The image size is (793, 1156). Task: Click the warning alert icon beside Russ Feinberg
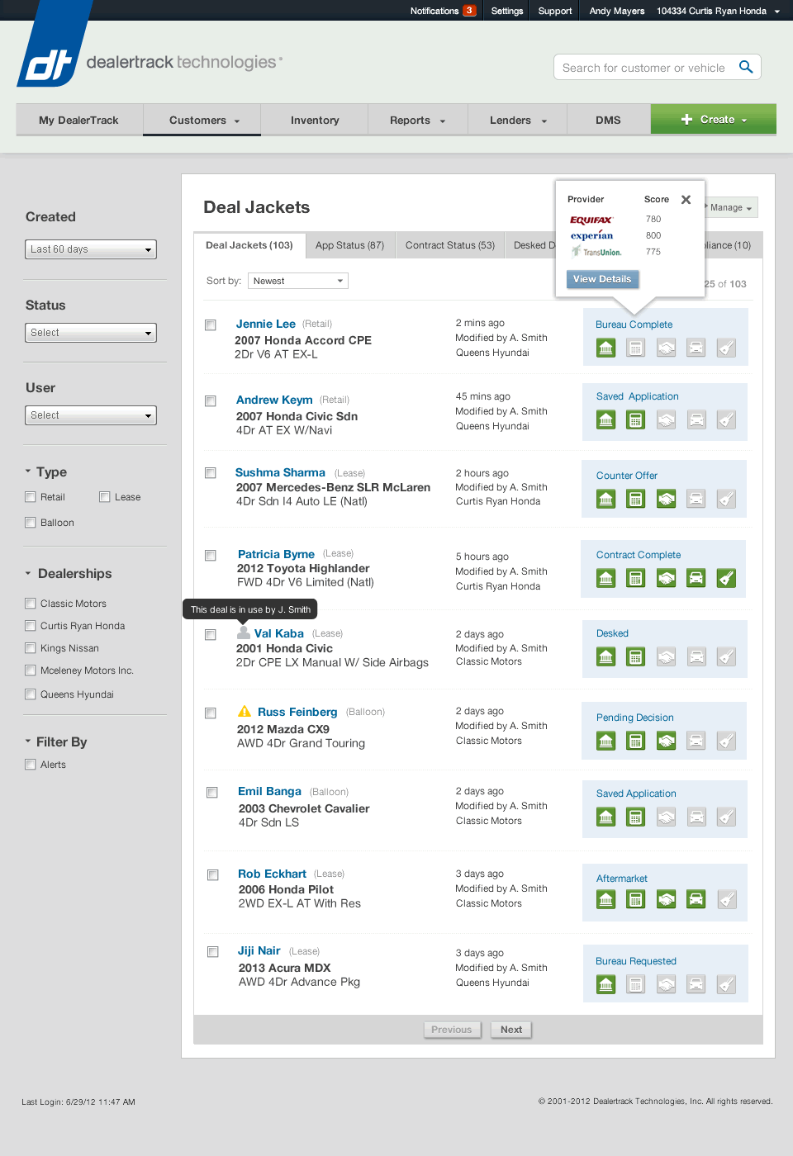tap(245, 711)
